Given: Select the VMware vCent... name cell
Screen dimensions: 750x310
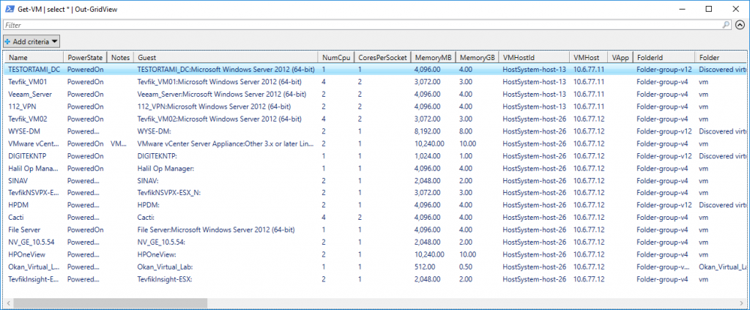Looking at the screenshot, I should [33, 144].
